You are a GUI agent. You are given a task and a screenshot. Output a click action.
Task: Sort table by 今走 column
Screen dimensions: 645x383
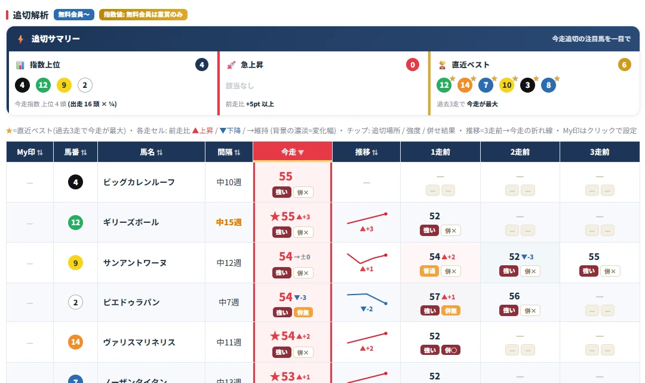tap(293, 152)
